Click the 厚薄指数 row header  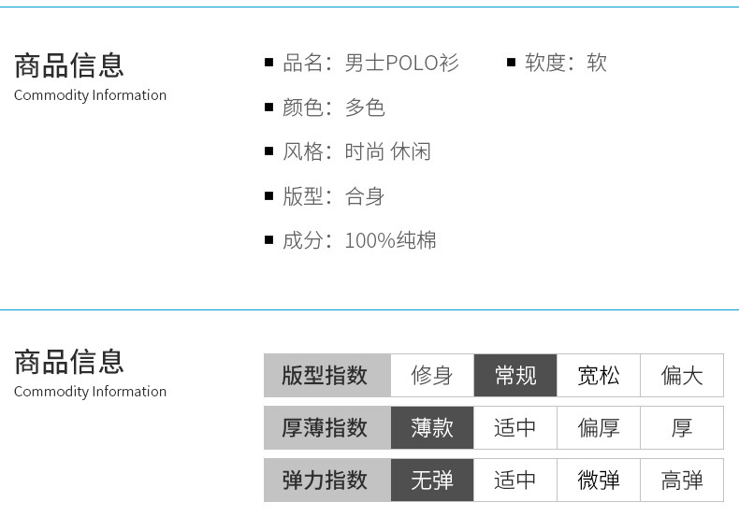click(x=326, y=428)
